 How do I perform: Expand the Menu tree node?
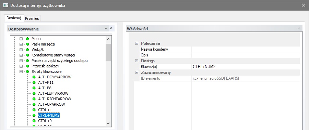click(x=21, y=39)
